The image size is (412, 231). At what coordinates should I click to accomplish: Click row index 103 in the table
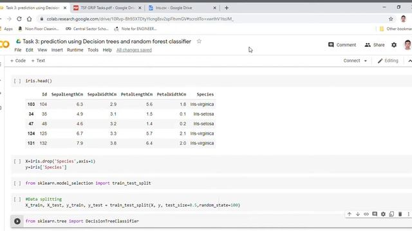click(32, 104)
